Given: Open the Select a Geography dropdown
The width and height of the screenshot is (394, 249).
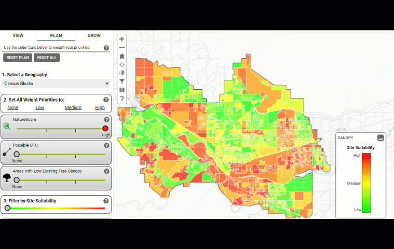Looking at the screenshot, I should 56,83.
